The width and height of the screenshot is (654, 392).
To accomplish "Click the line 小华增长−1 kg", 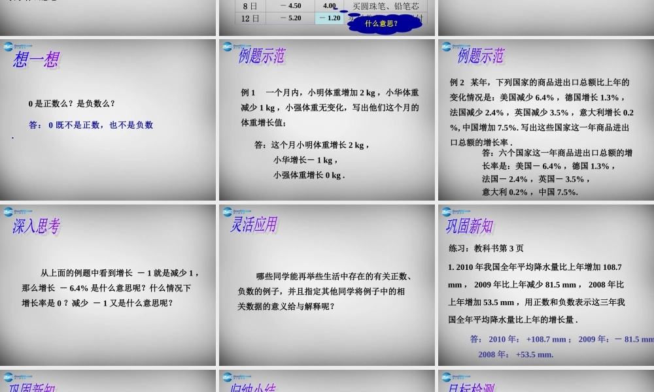I will [x=305, y=160].
